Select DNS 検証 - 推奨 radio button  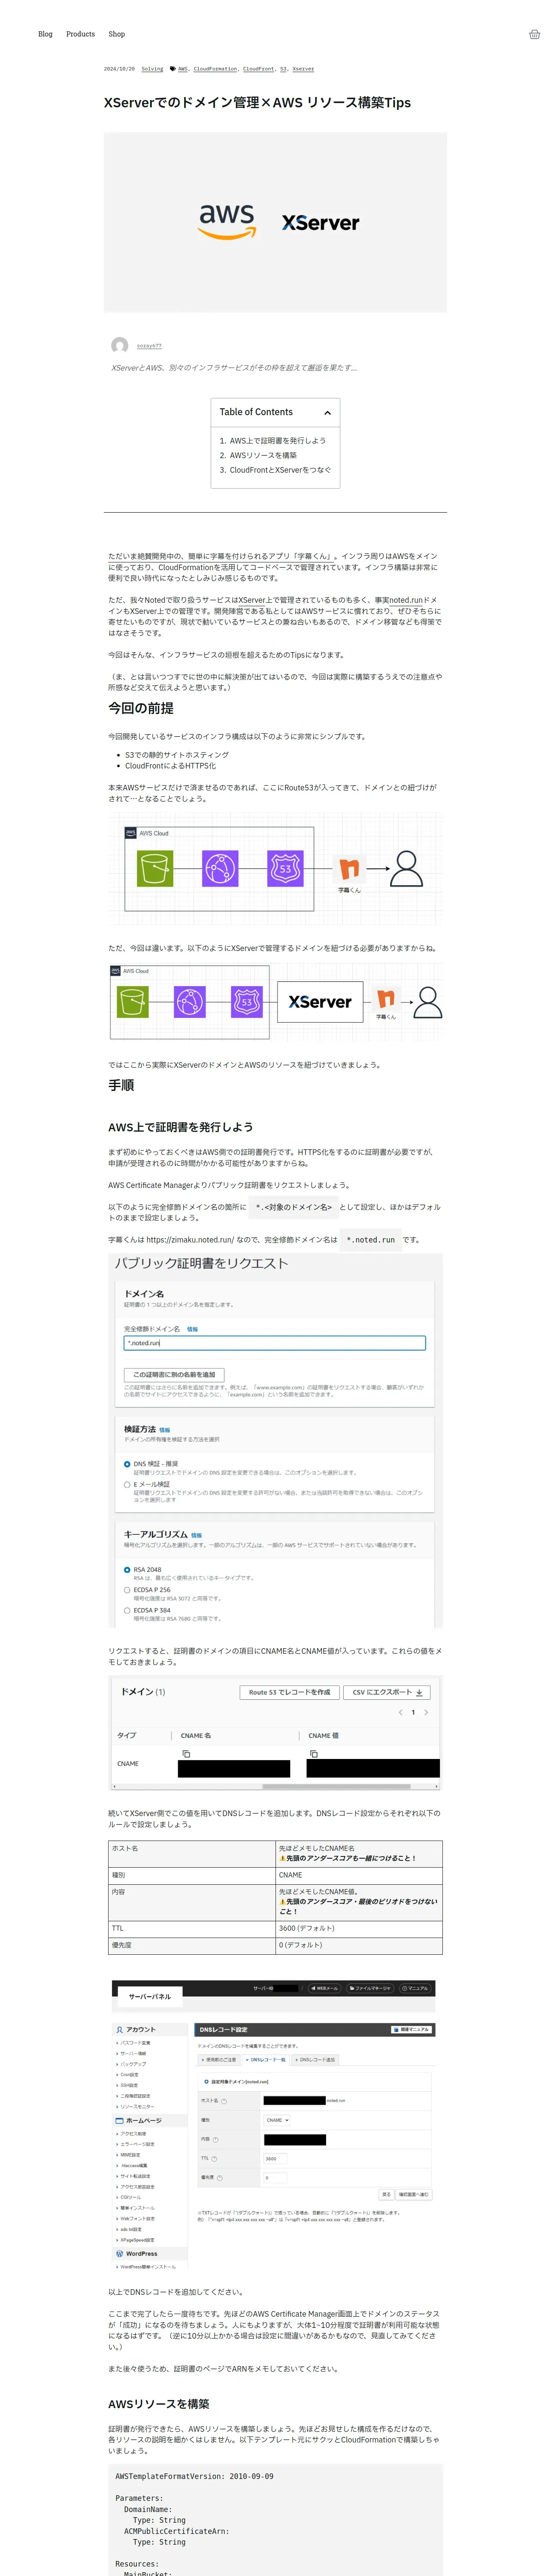coord(127,1464)
